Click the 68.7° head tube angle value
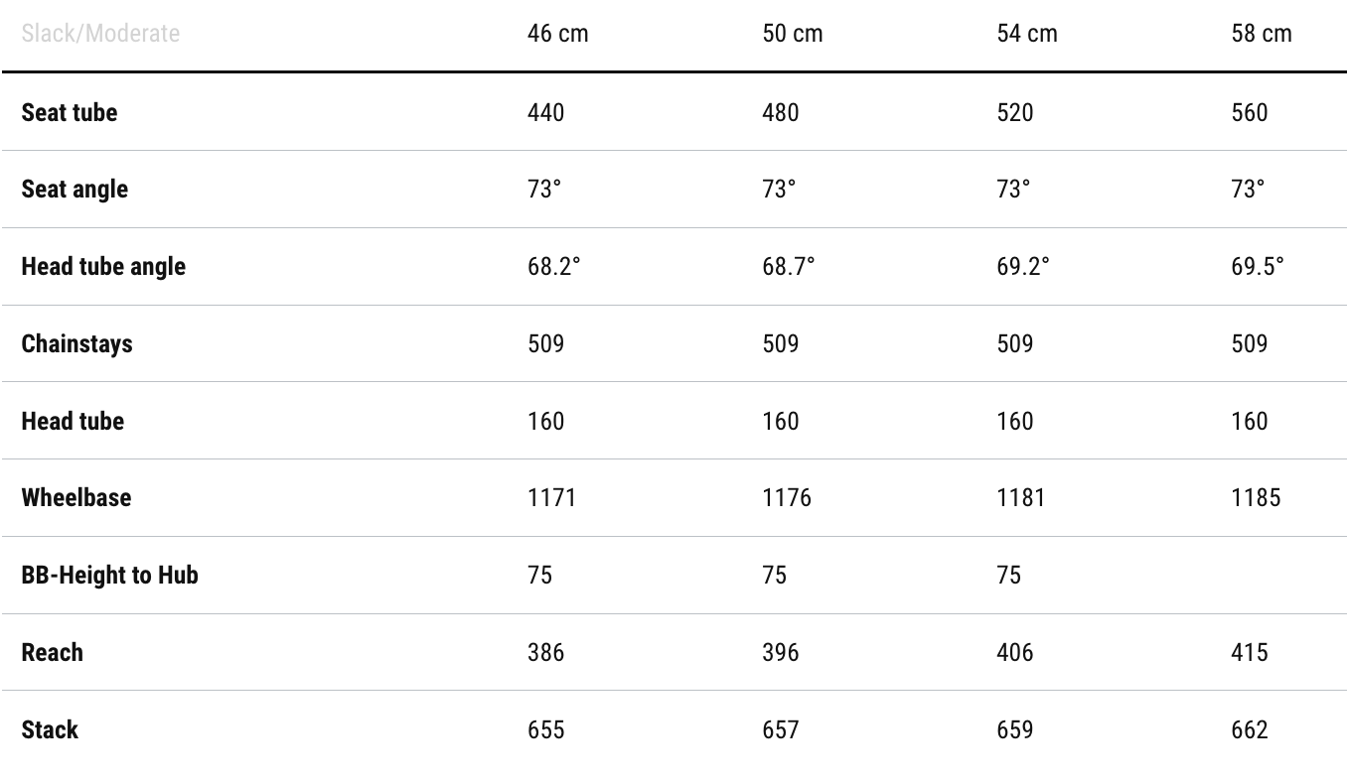Screen dimensions: 1347x784 [x=788, y=266]
